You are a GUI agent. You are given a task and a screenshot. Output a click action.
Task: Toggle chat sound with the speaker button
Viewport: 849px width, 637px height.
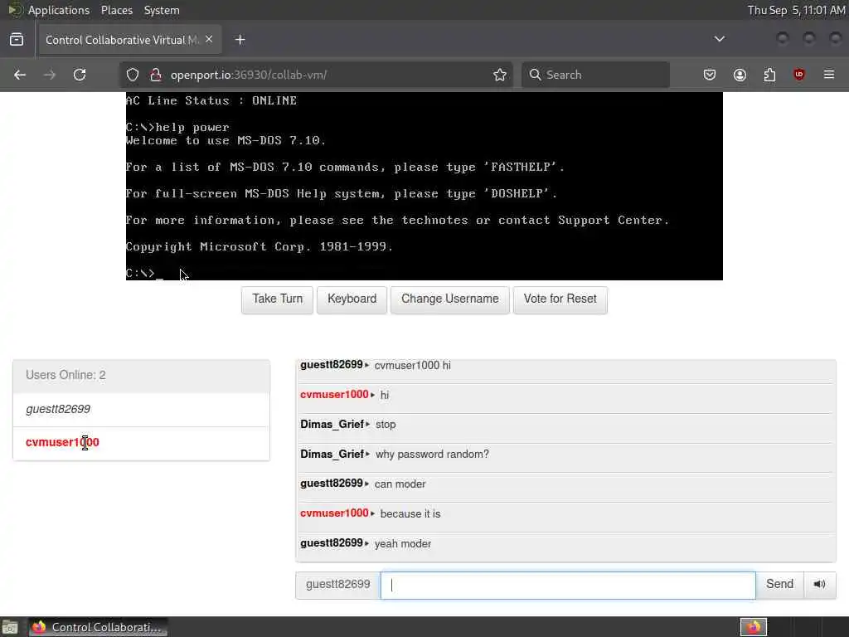820,584
